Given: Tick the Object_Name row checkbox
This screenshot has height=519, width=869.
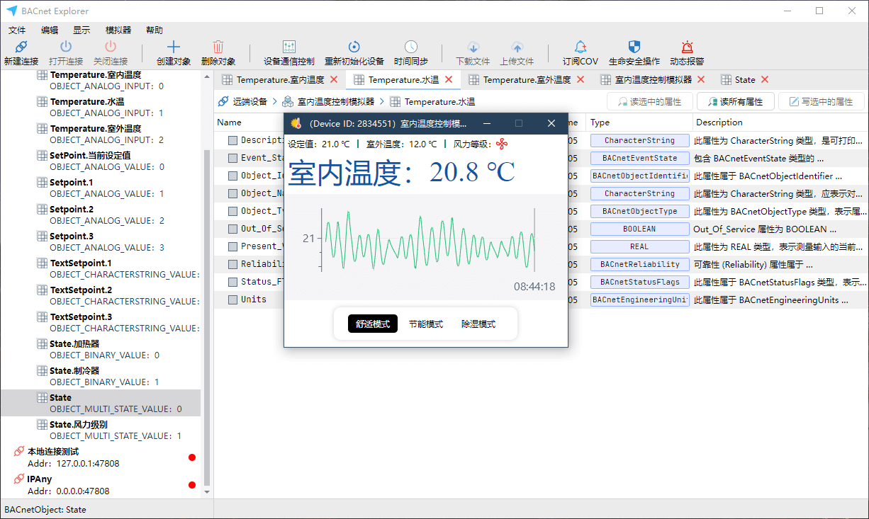Looking at the screenshot, I should pos(232,193).
